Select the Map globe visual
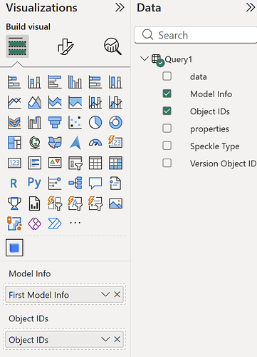The width and height of the screenshot is (257, 357). (34, 143)
